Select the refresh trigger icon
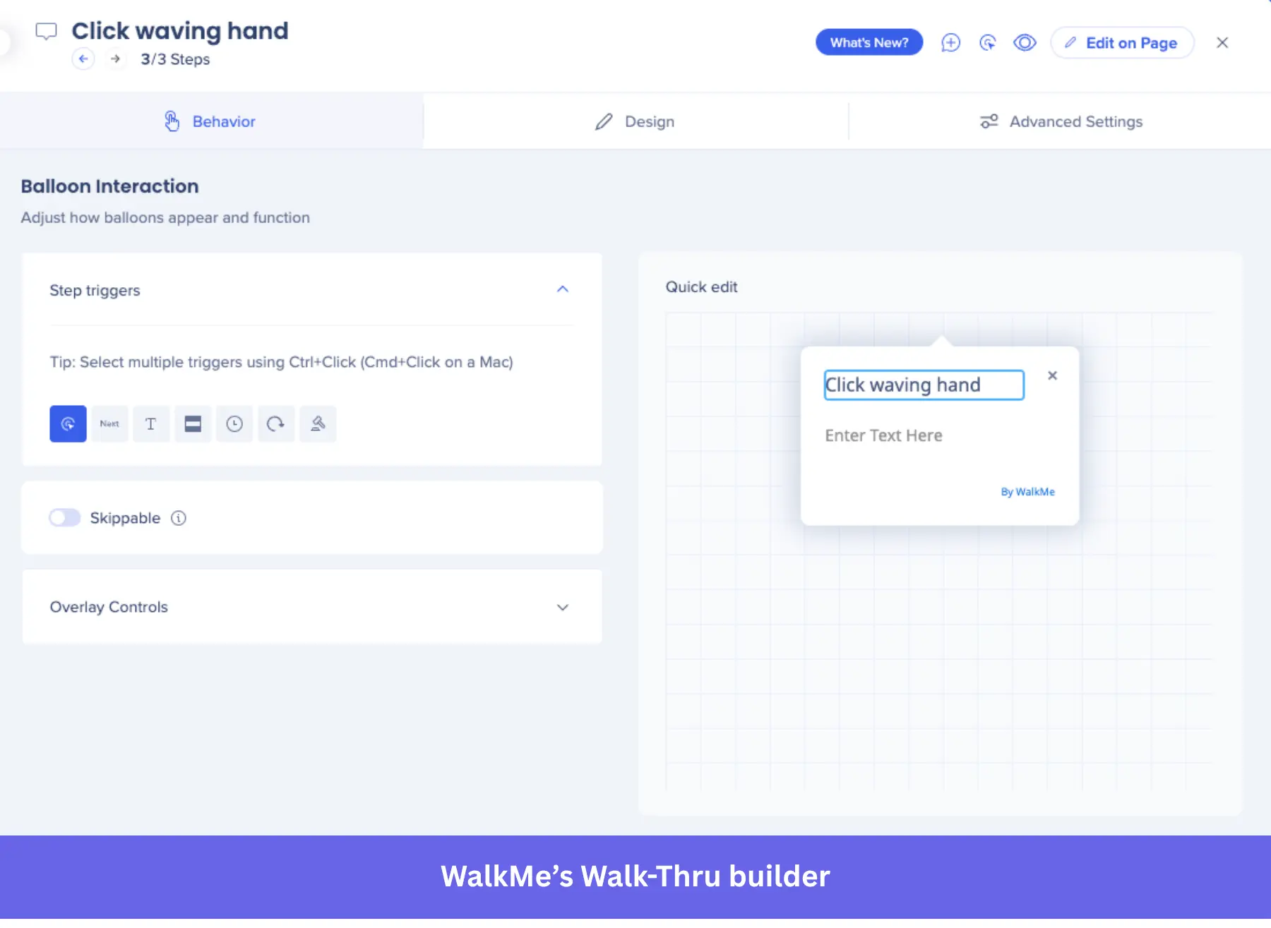This screenshot has width=1271, height=928. click(276, 423)
